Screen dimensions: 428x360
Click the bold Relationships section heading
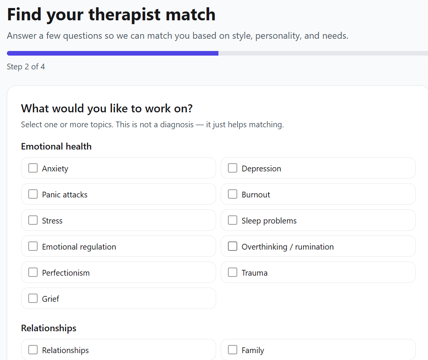[49, 328]
